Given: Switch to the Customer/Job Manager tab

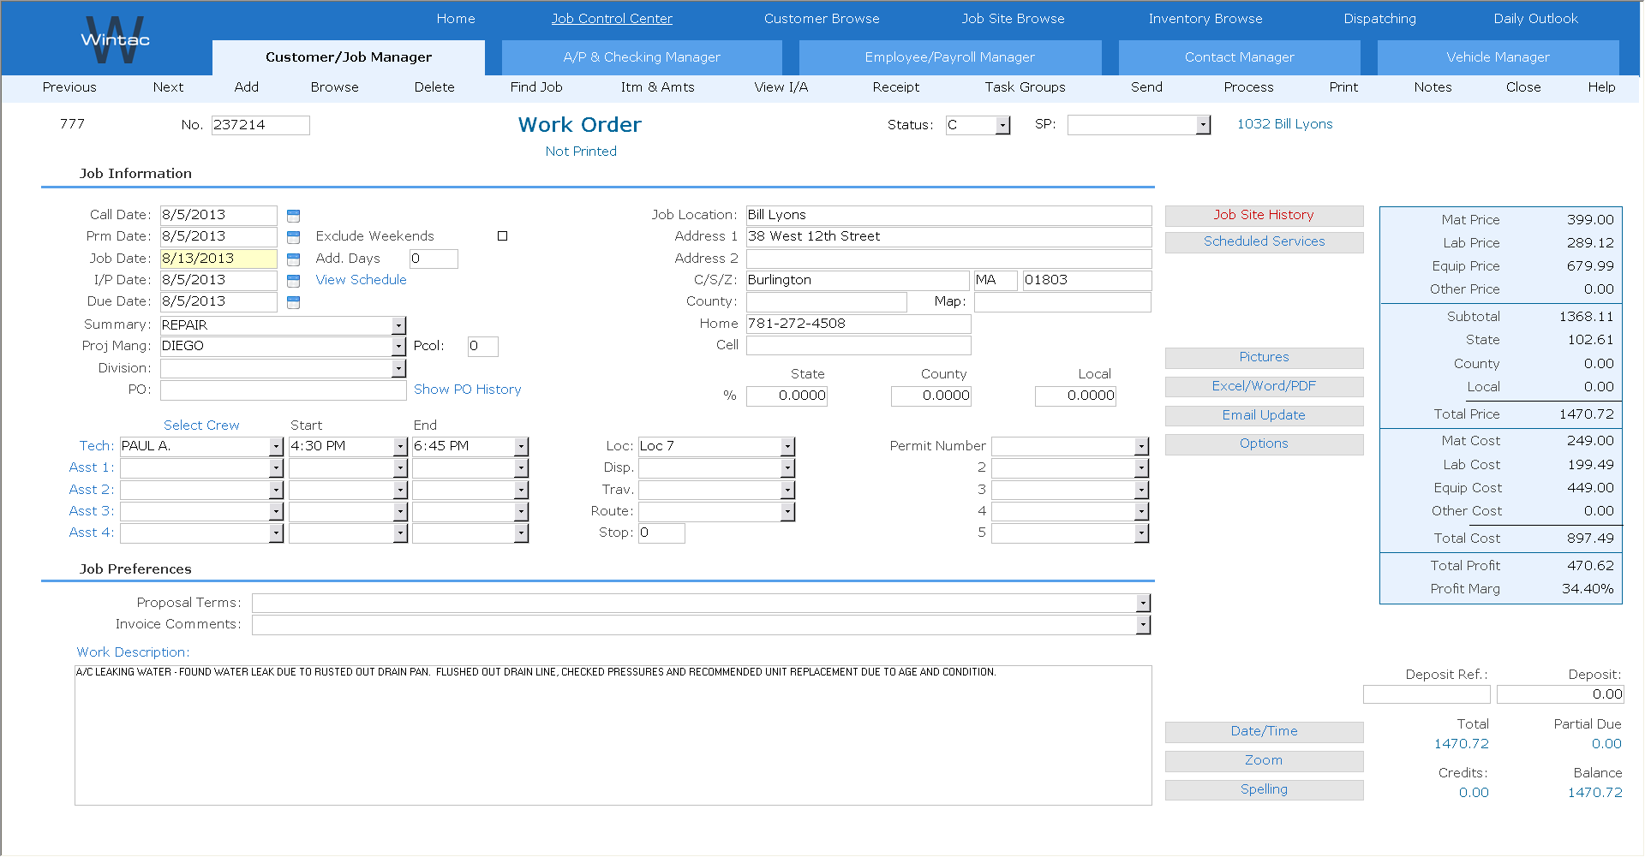Looking at the screenshot, I should click(349, 57).
